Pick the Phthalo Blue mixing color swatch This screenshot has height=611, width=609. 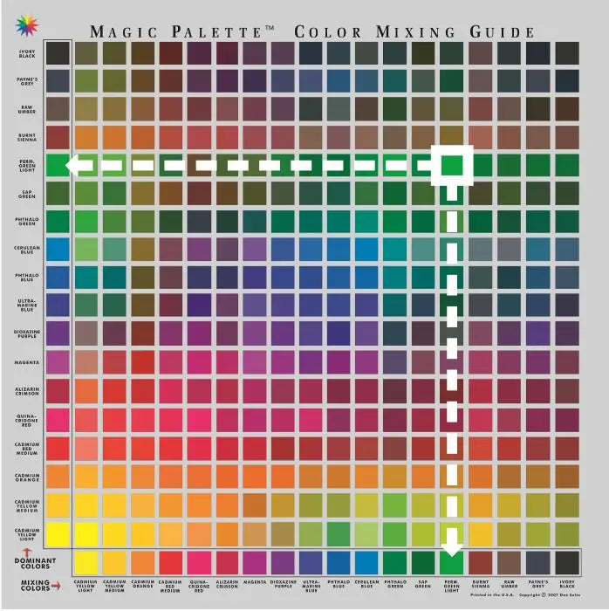click(339, 563)
